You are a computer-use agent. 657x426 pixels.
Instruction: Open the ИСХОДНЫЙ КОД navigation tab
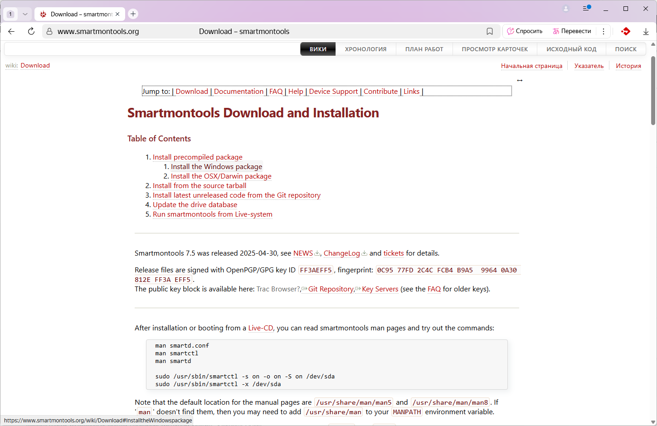point(571,49)
